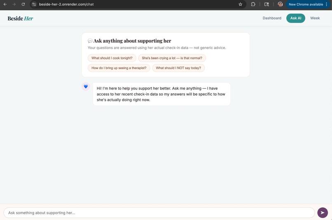This screenshot has height=220, width=332.
Task: Choose 'She's been crying a lot' suggestion
Action: [172, 58]
